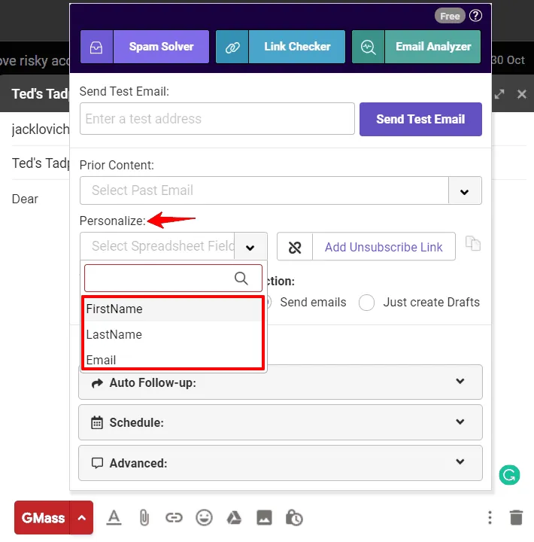This screenshot has width=534, height=542.
Task: Open text formatting options icon
Action: [114, 518]
